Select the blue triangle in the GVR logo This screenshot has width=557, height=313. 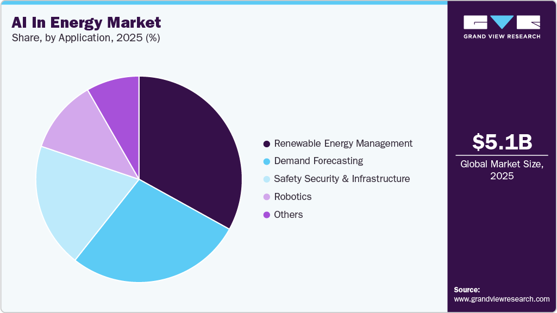click(503, 22)
